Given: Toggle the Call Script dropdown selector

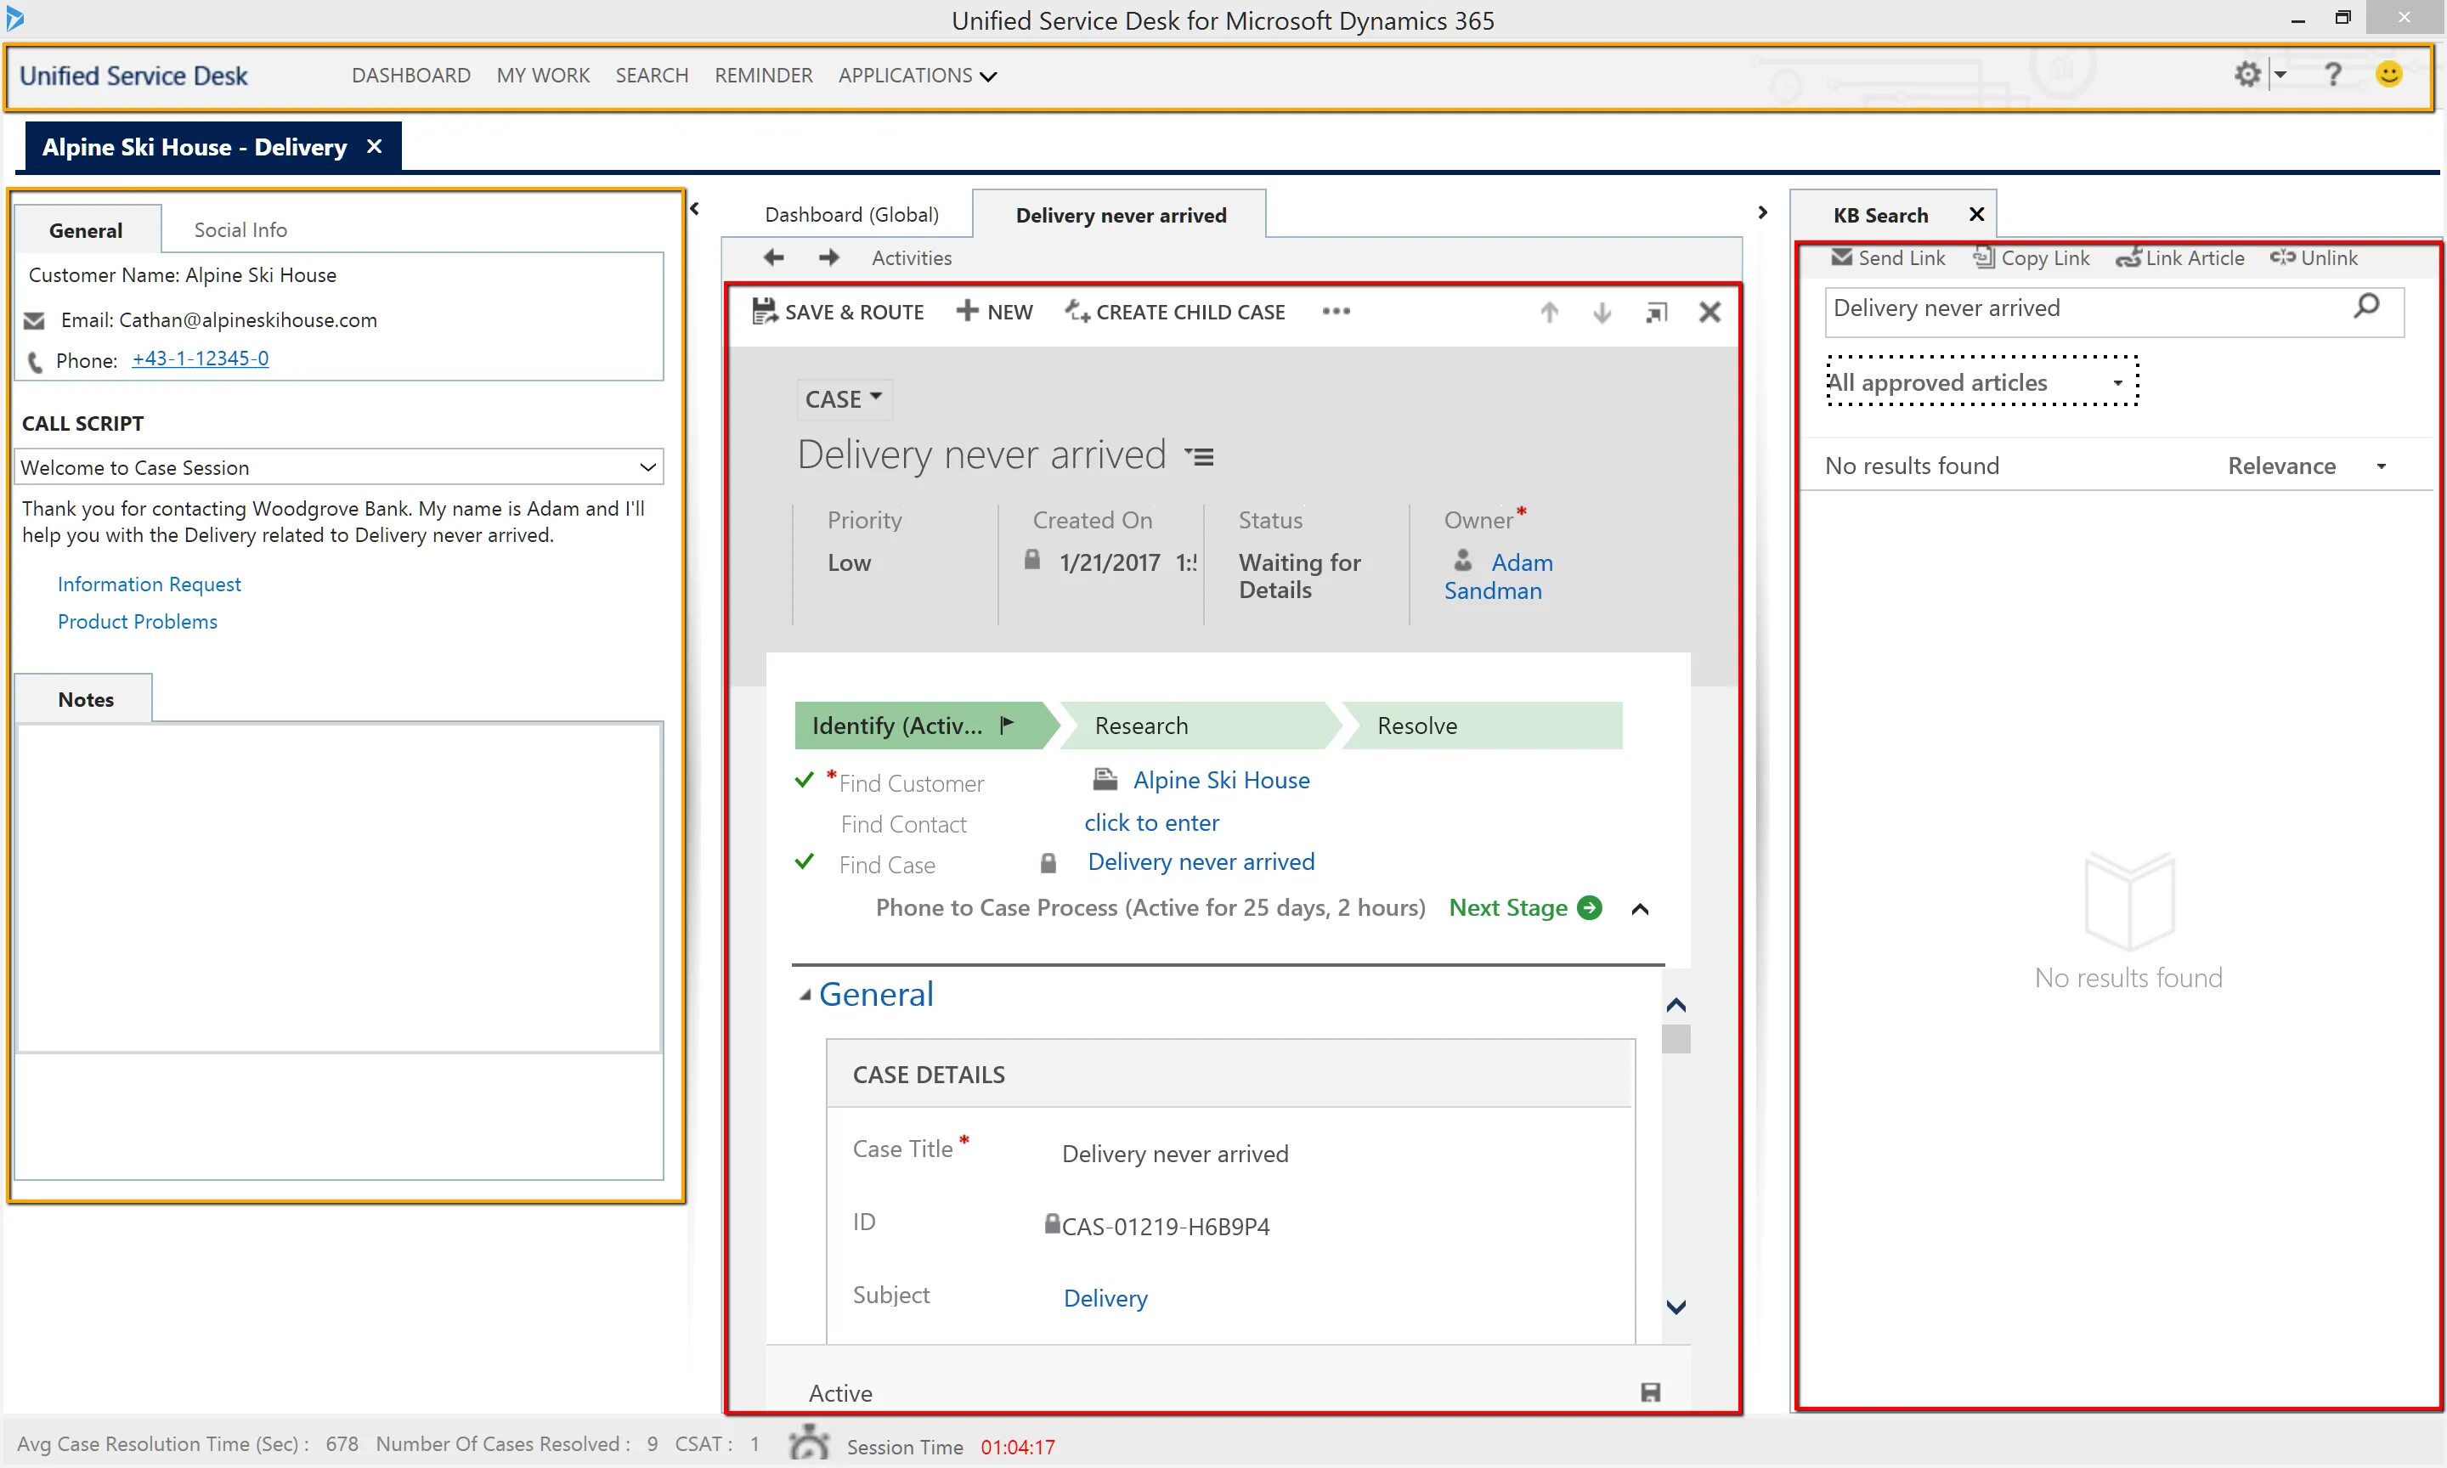Looking at the screenshot, I should 647,466.
